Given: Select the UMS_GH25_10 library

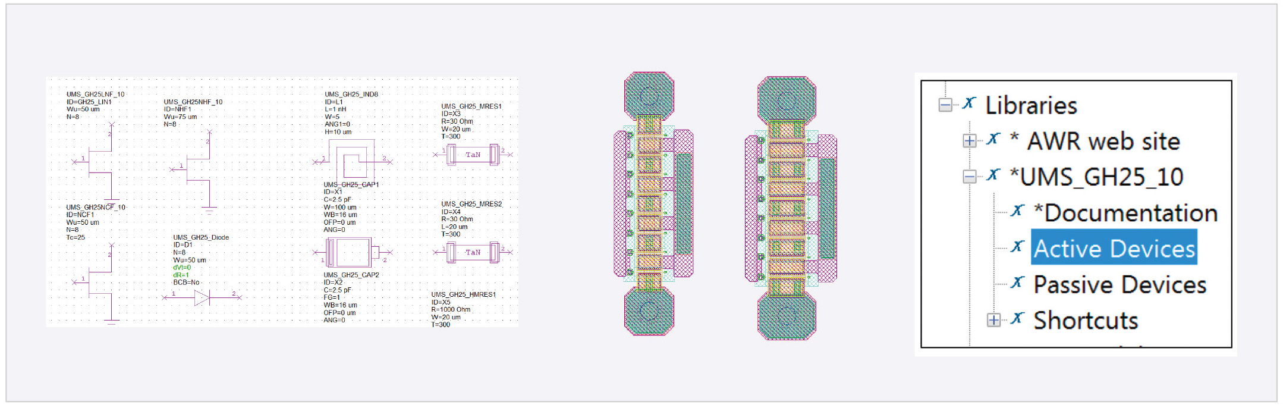Looking at the screenshot, I should [1097, 177].
